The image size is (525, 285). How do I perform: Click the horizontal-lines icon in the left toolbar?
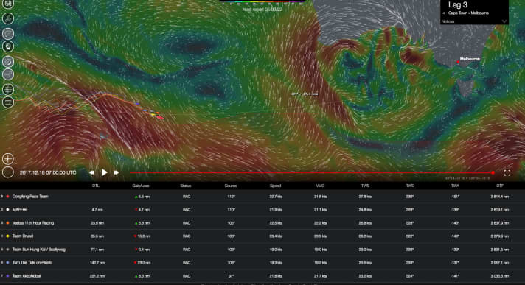pyautogui.click(x=8, y=102)
